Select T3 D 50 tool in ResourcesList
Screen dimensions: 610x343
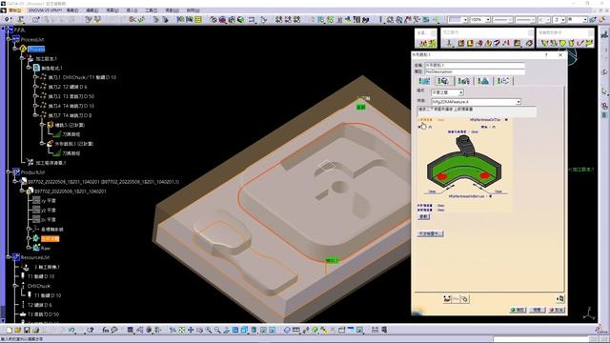43,314
